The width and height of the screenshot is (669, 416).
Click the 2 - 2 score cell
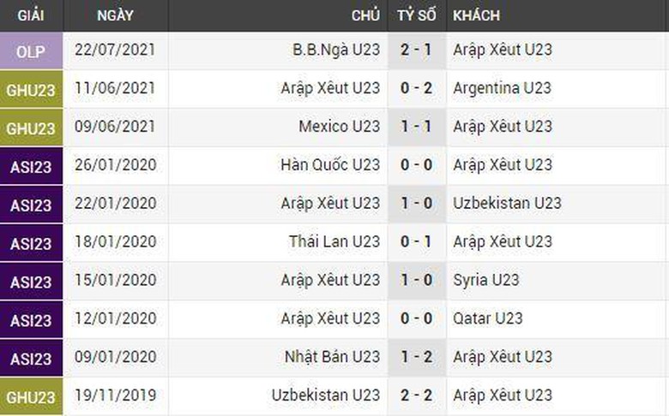(417, 396)
